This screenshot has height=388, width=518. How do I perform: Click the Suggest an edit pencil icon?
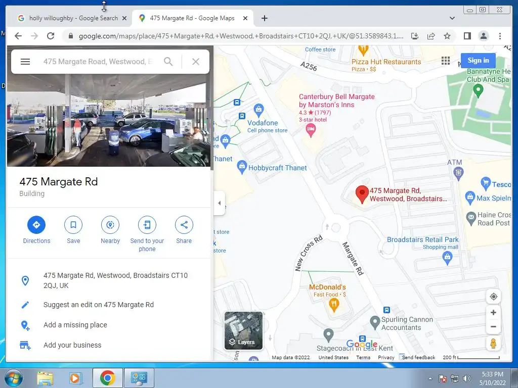coord(25,305)
